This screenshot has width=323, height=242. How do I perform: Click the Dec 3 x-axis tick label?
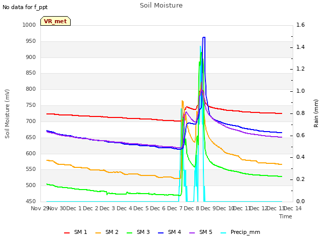(x=107, y=208)
